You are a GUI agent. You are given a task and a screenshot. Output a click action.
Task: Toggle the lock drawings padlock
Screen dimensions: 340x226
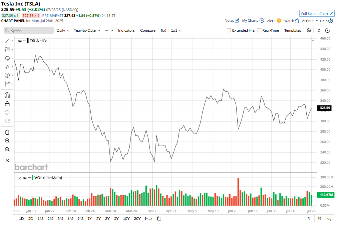pos(7,104)
